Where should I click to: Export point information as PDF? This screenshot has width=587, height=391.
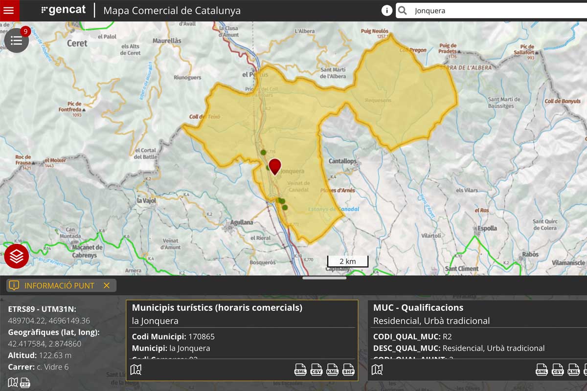point(25,382)
